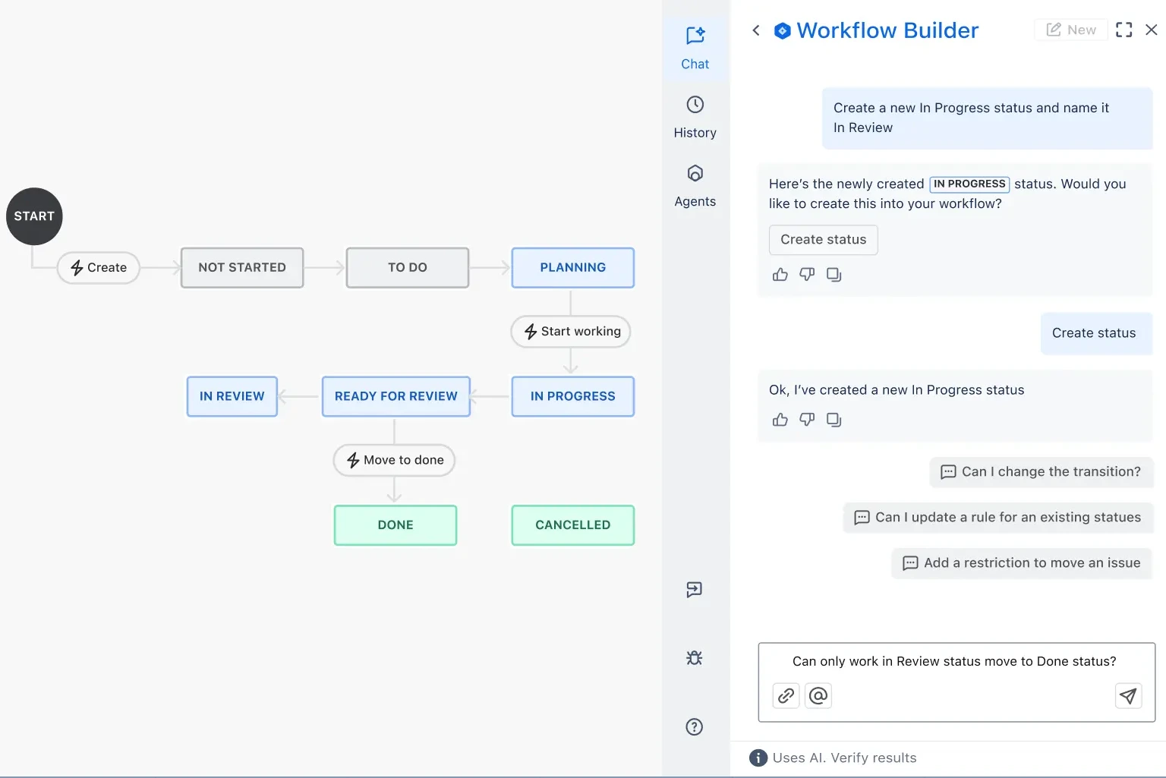Send the message with the paper plane icon
This screenshot has width=1166, height=778.
point(1128,696)
